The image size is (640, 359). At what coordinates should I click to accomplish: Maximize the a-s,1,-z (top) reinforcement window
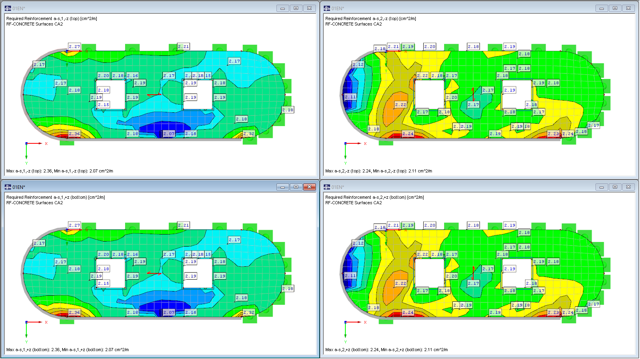(x=296, y=8)
